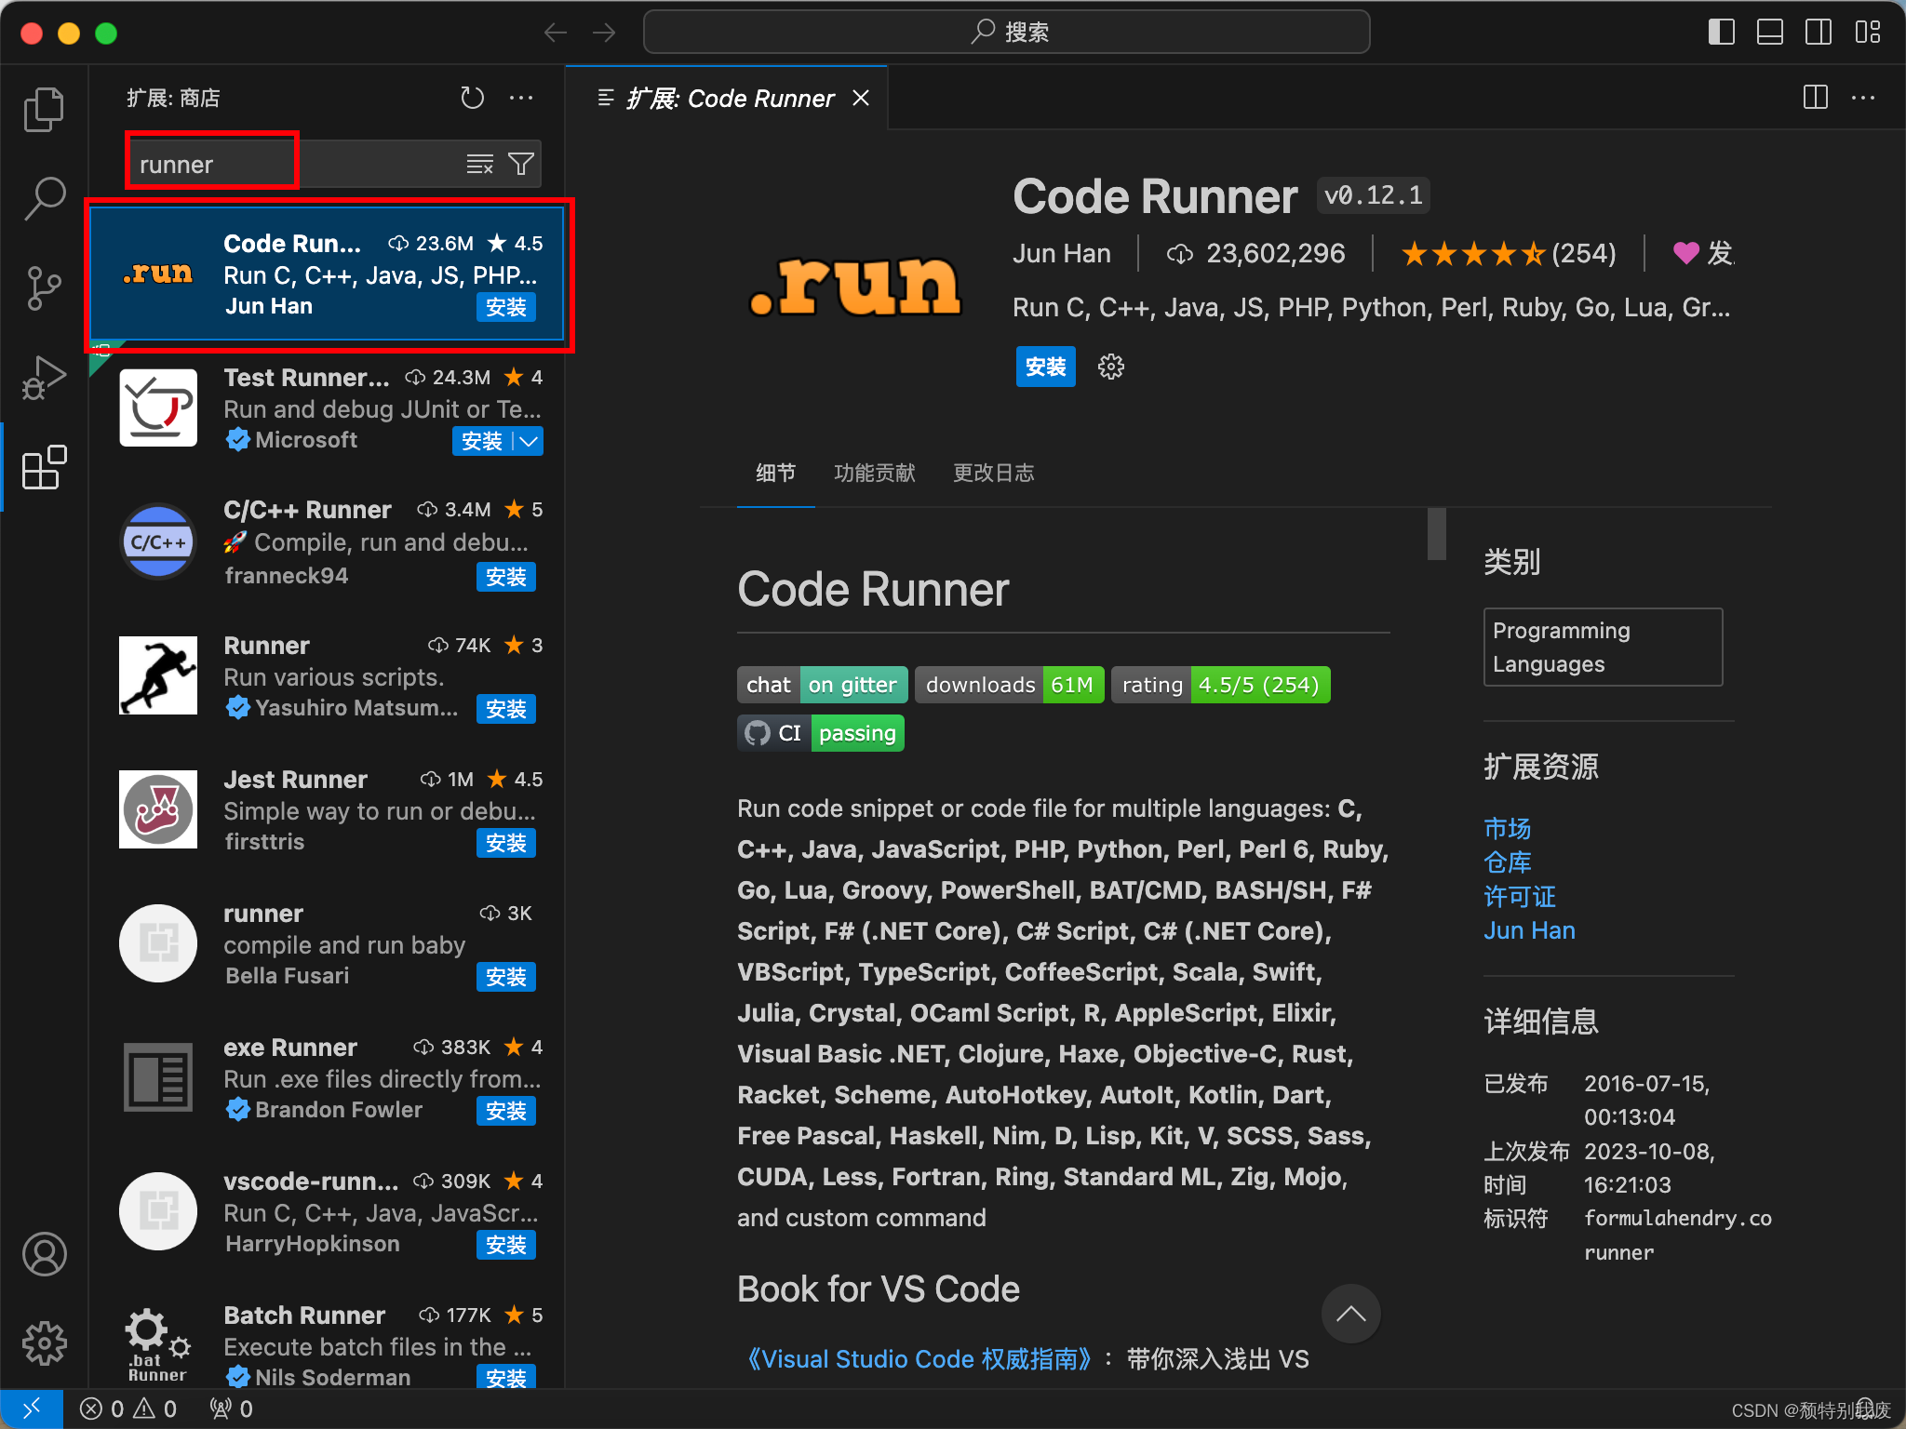Viewport: 1906px width, 1429px height.
Task: Open the extension filter funnel
Action: pyautogui.click(x=521, y=165)
